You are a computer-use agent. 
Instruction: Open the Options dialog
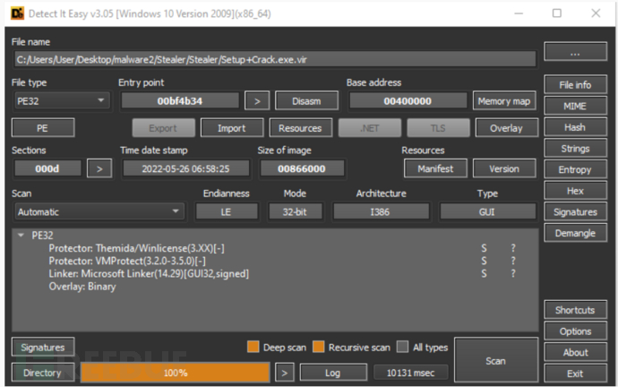(575, 331)
